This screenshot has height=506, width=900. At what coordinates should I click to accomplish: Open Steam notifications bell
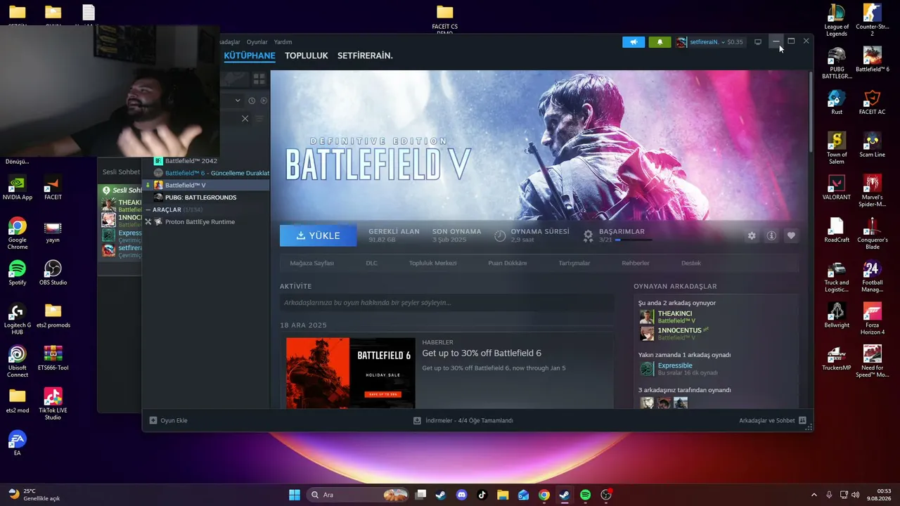(660, 42)
